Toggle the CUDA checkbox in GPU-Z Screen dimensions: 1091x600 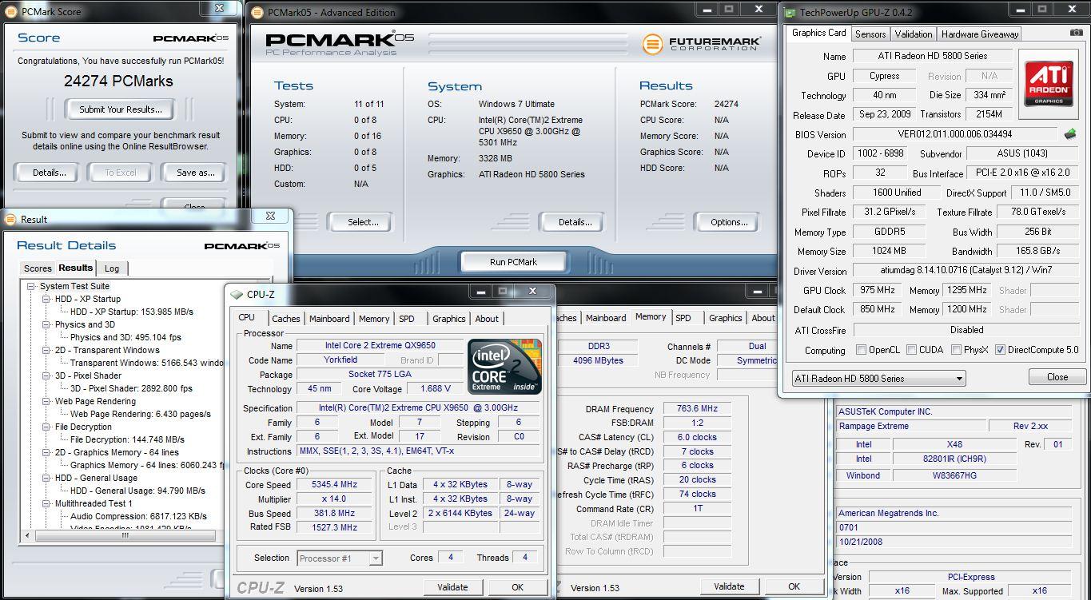click(913, 350)
